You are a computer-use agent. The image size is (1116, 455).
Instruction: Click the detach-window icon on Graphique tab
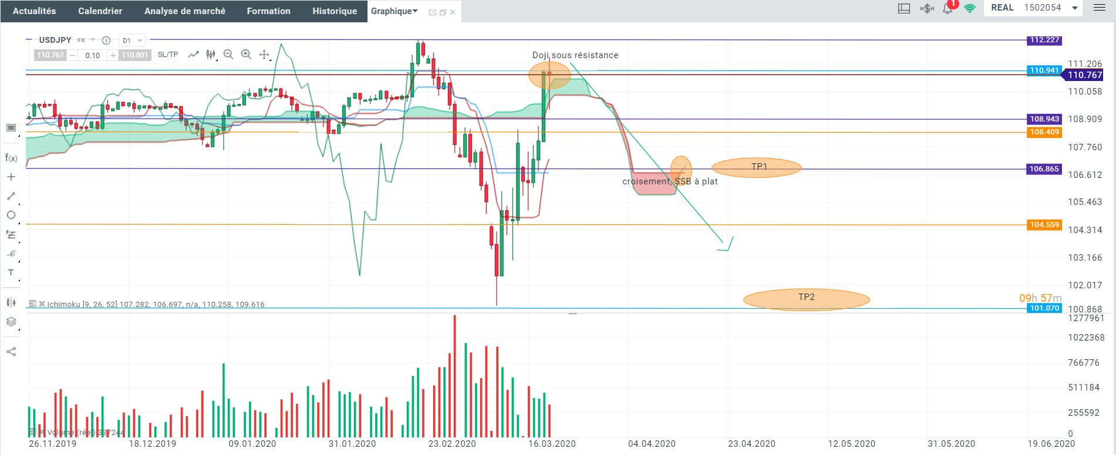(x=443, y=12)
